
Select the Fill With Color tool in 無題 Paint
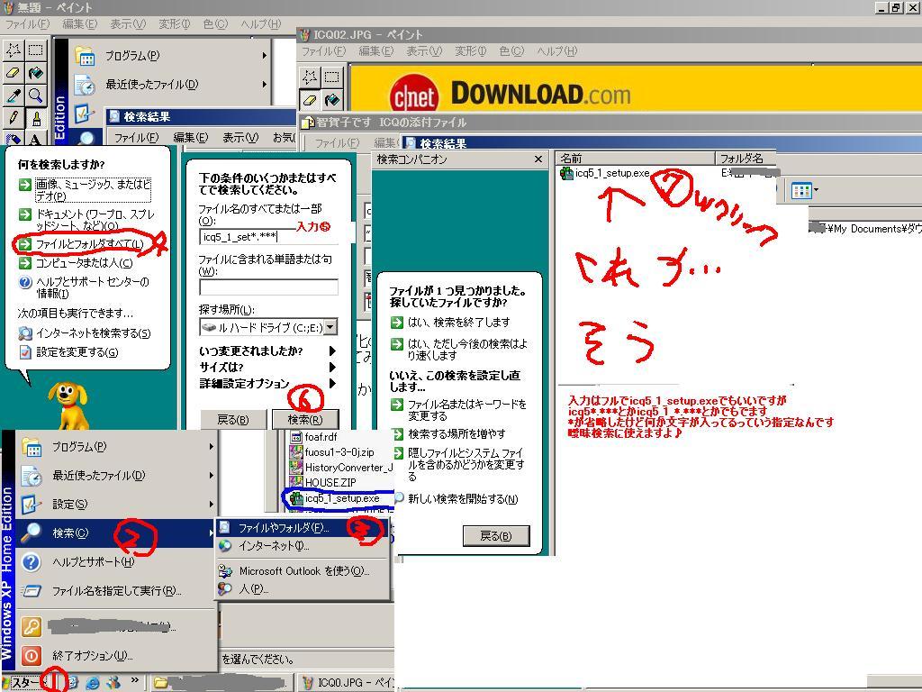click(35, 72)
